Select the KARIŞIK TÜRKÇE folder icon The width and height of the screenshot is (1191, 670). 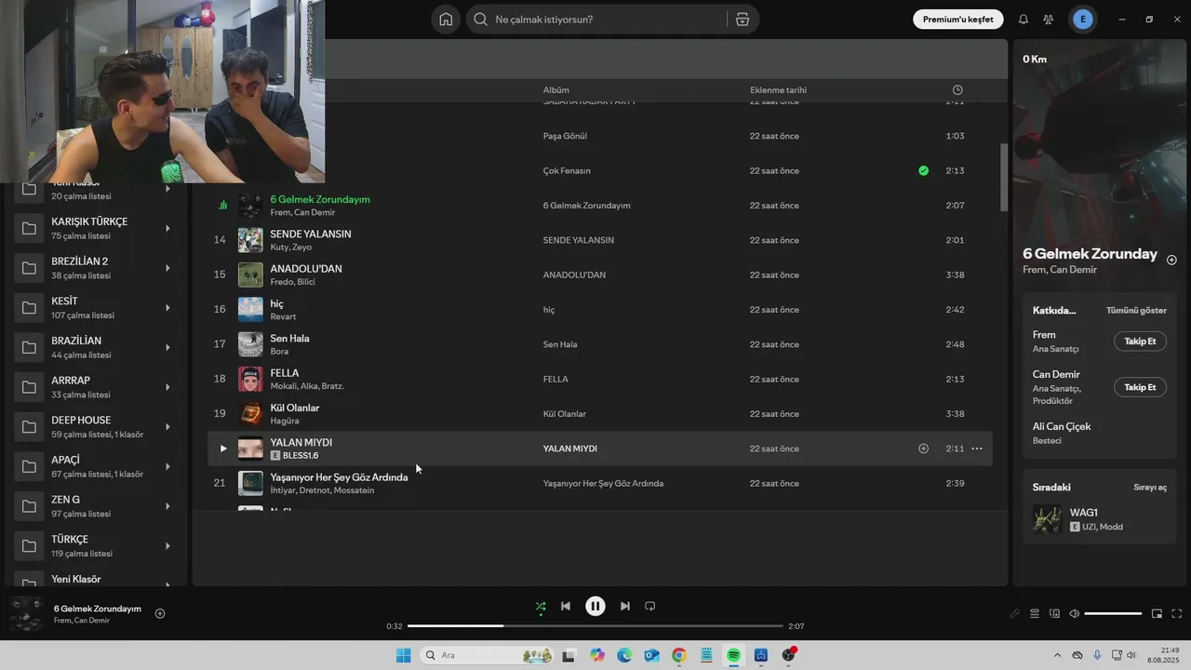[x=29, y=229]
